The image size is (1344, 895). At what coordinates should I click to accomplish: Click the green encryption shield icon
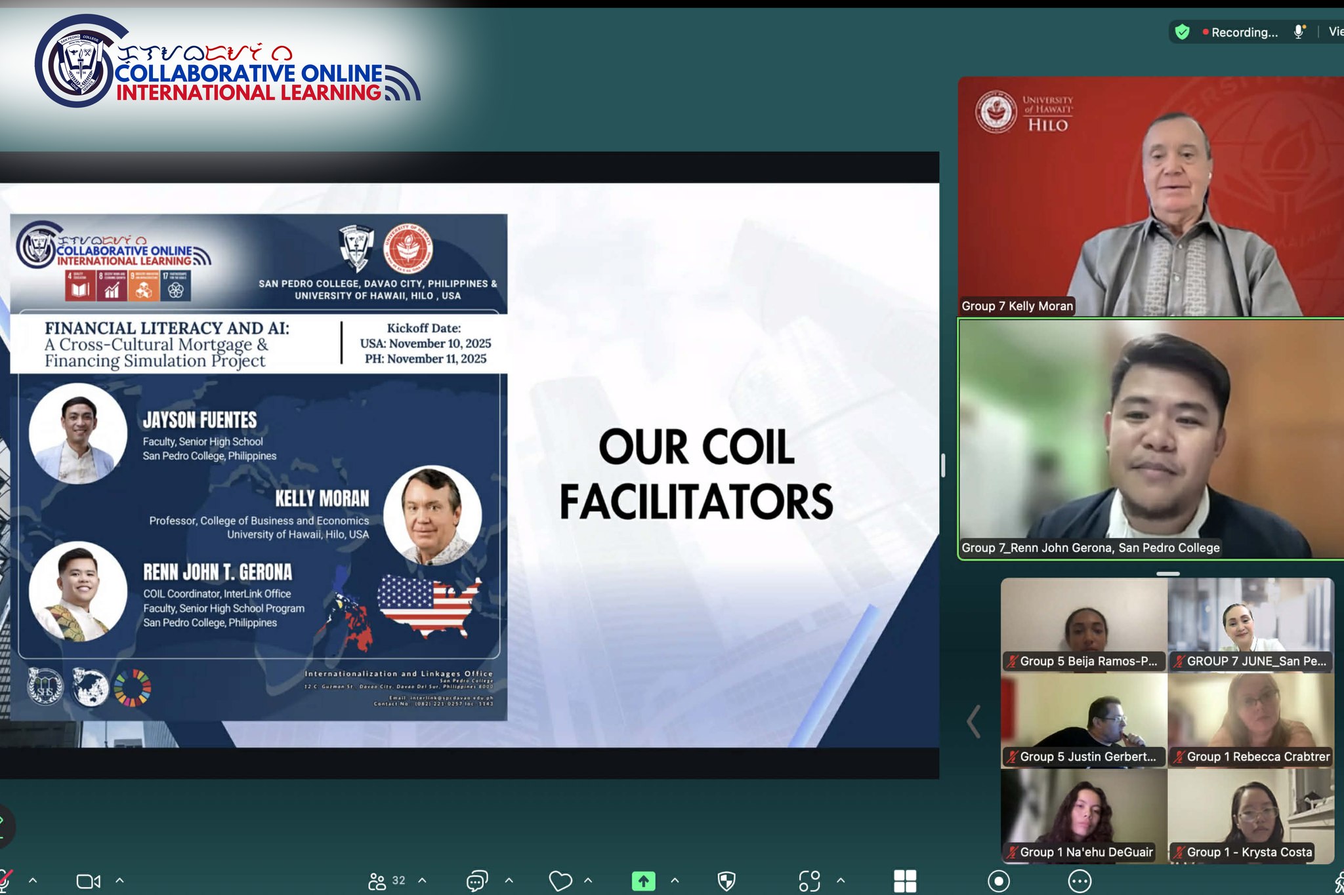point(1183,31)
